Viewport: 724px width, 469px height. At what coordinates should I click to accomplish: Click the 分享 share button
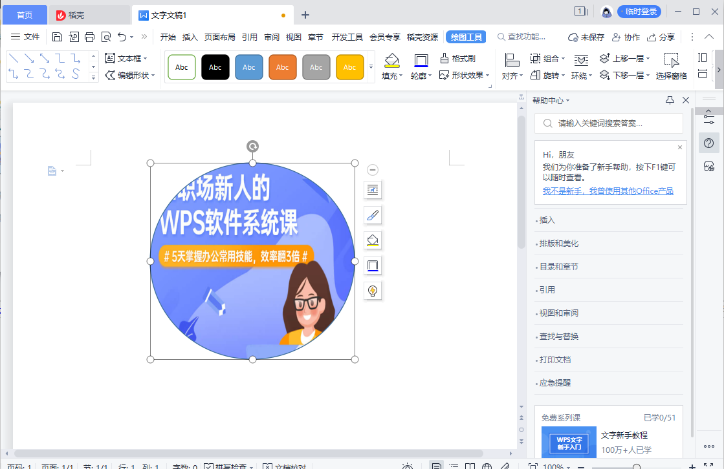click(661, 37)
